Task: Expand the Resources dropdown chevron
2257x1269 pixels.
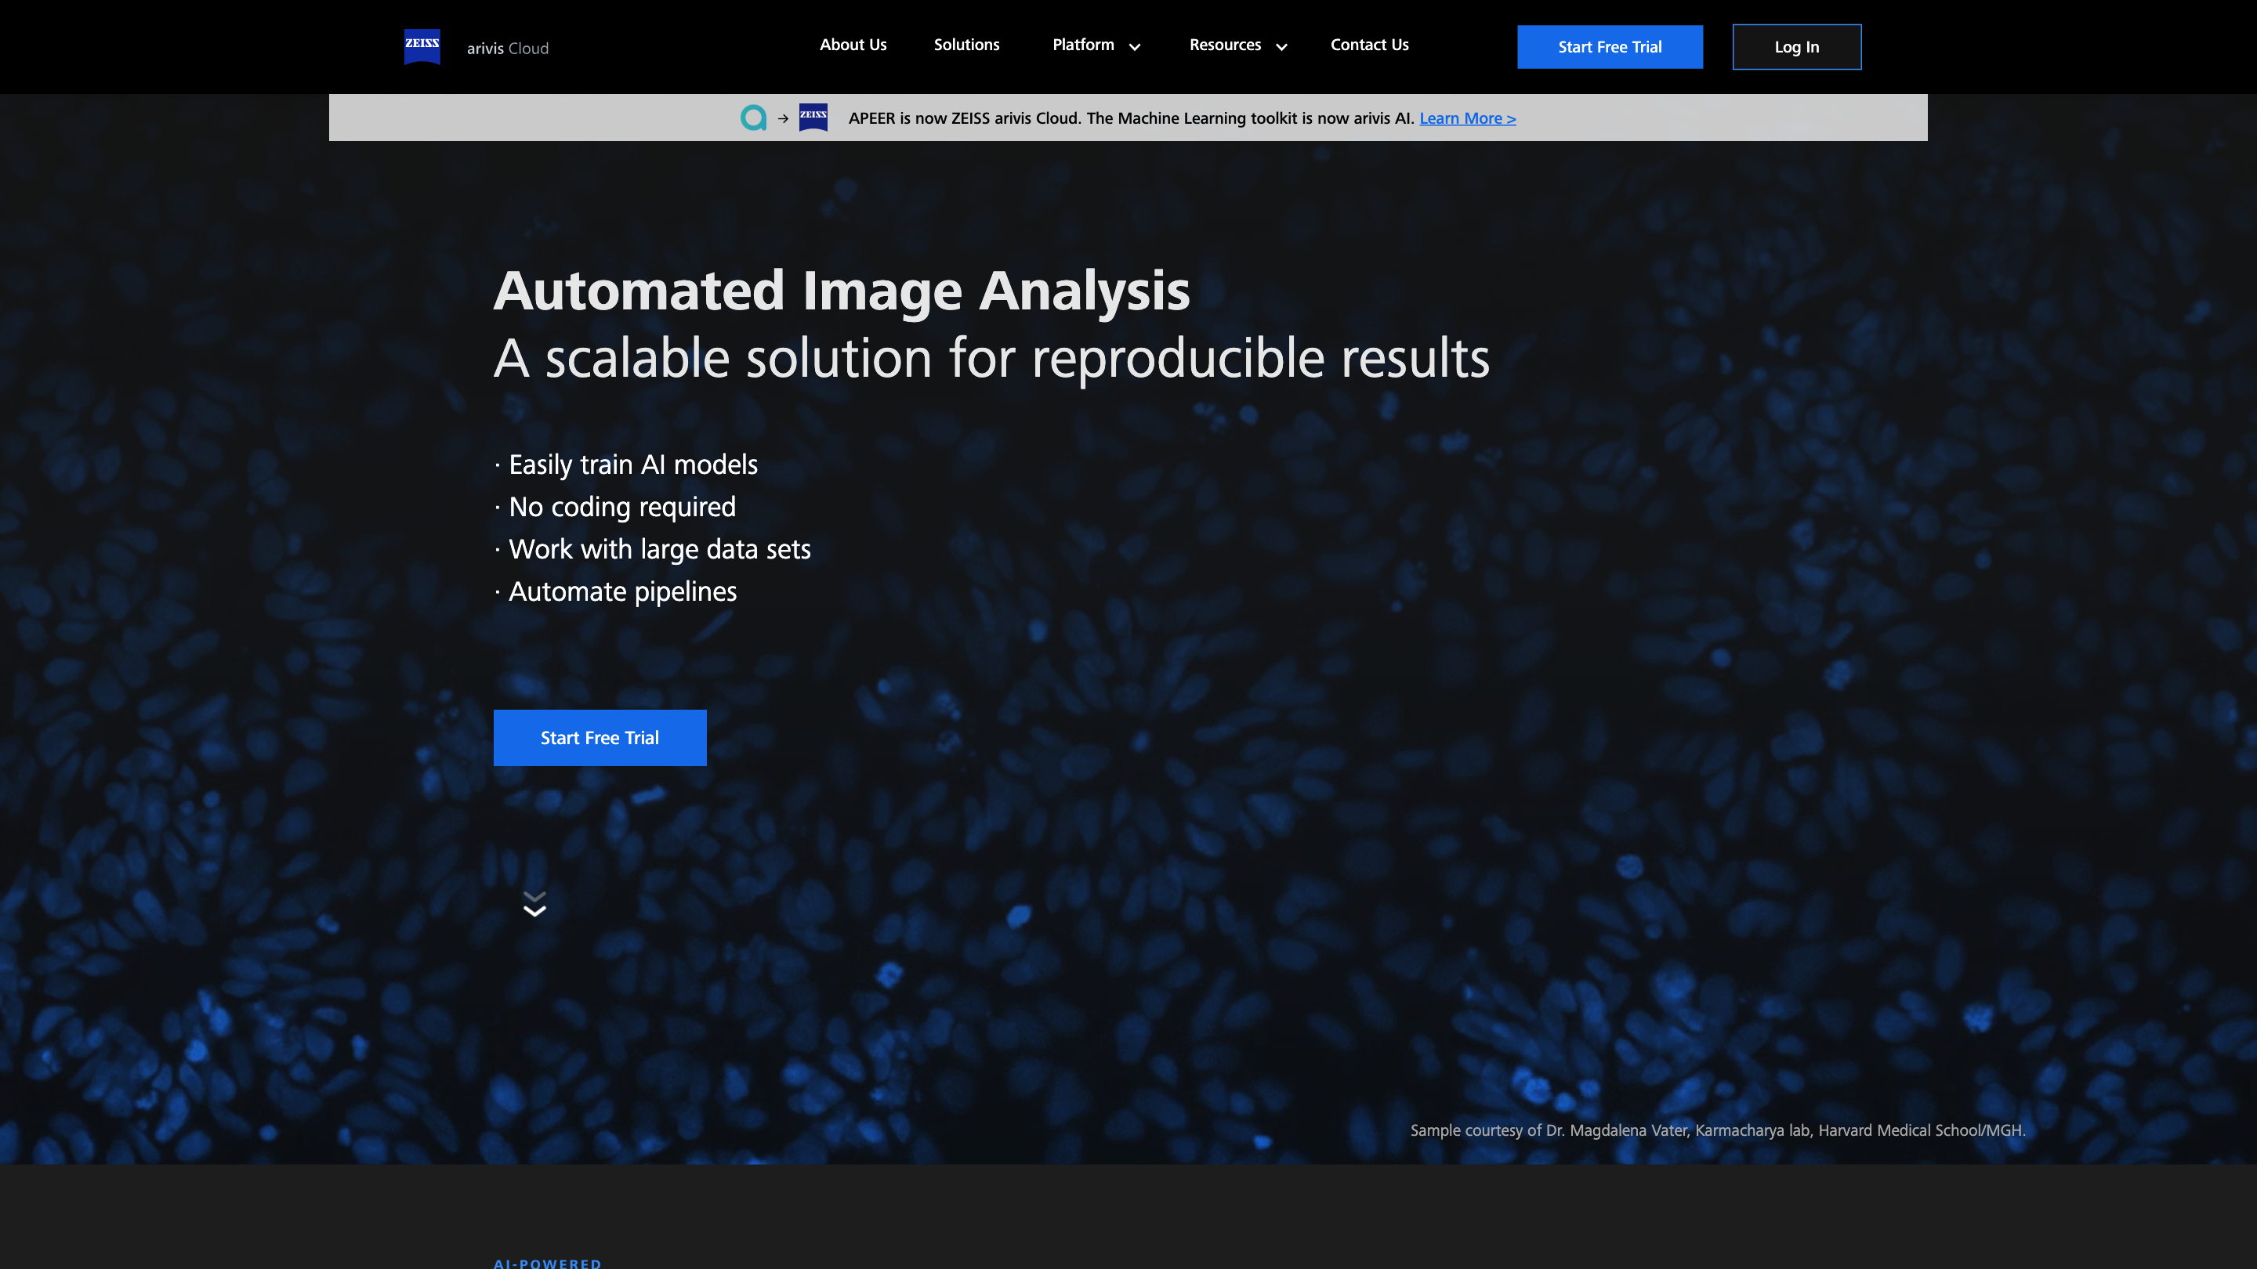Action: pyautogui.click(x=1281, y=47)
